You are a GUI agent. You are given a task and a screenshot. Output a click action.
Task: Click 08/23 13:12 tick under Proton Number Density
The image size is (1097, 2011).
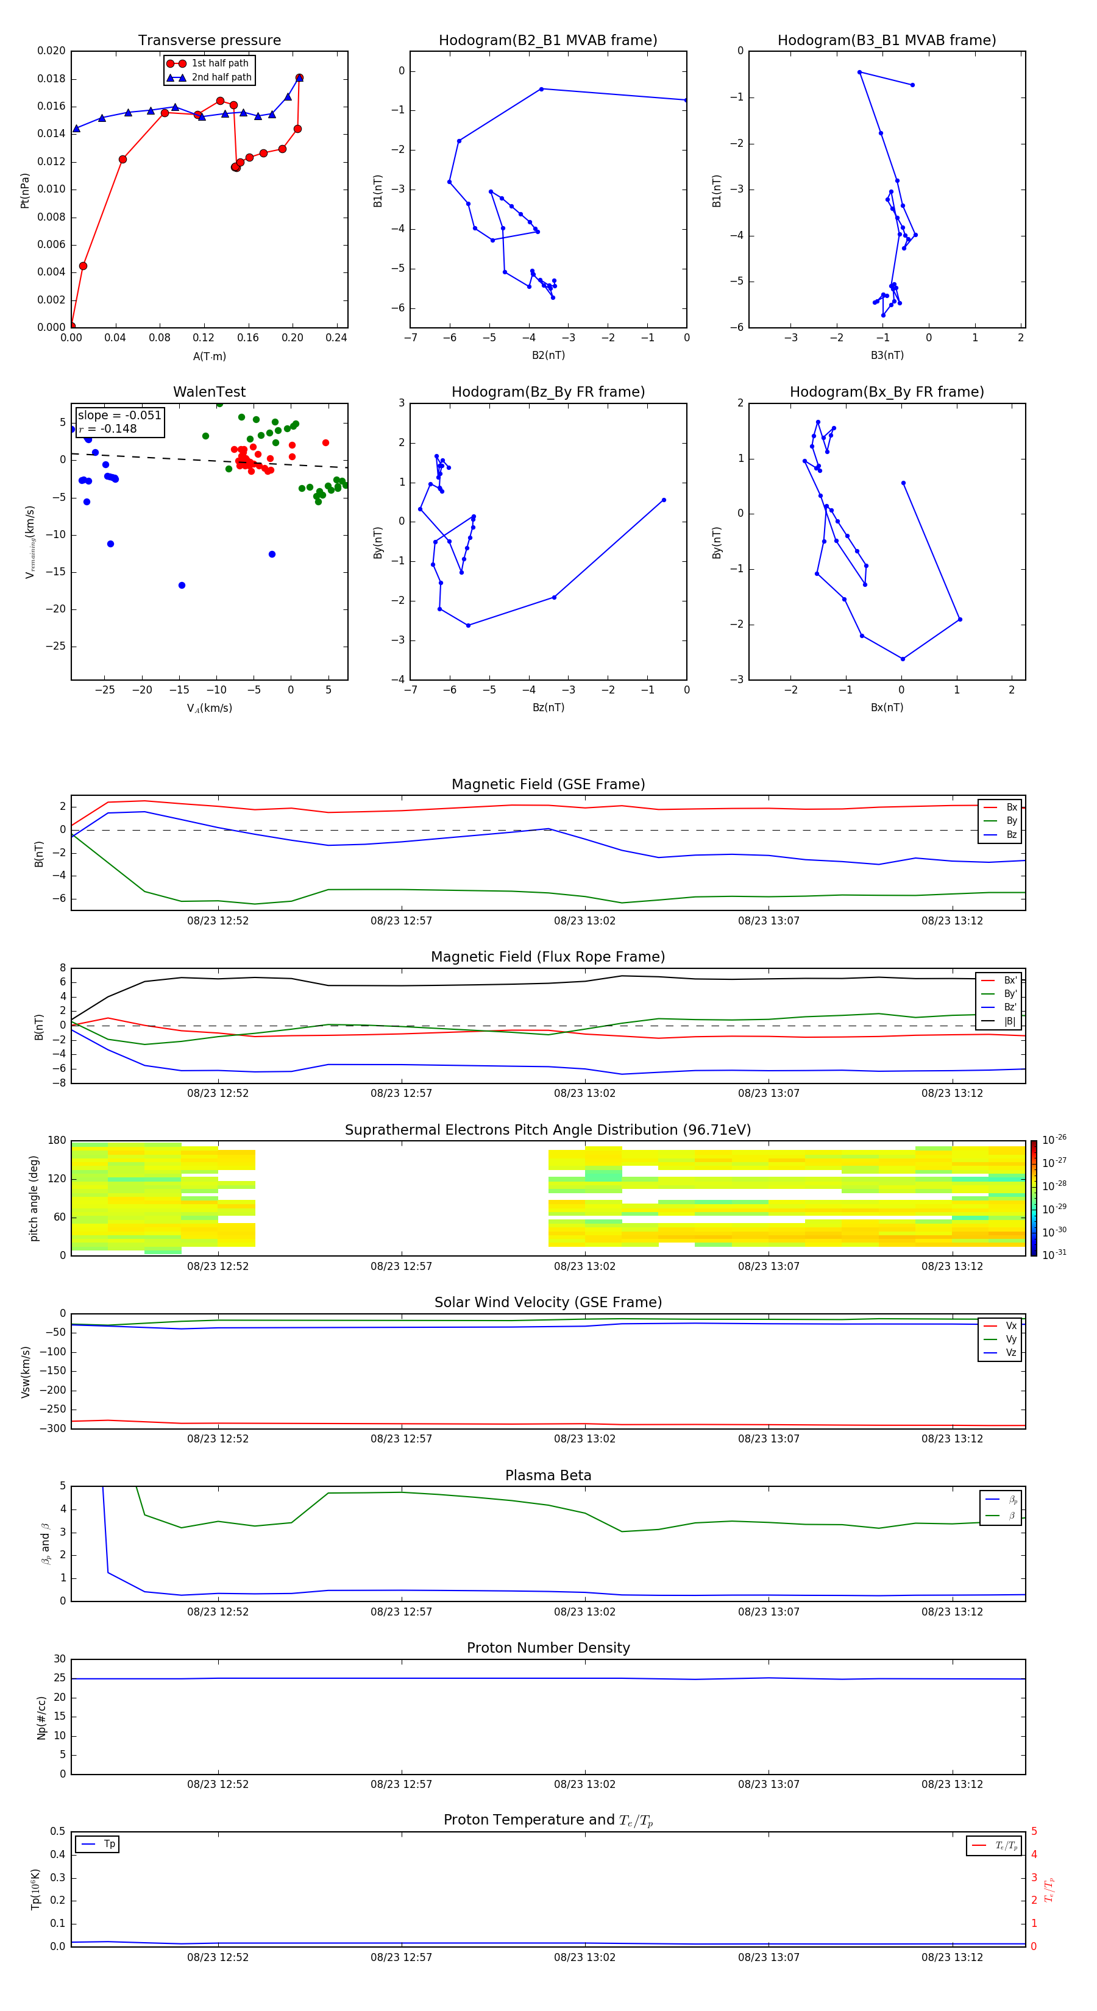[x=952, y=1784]
